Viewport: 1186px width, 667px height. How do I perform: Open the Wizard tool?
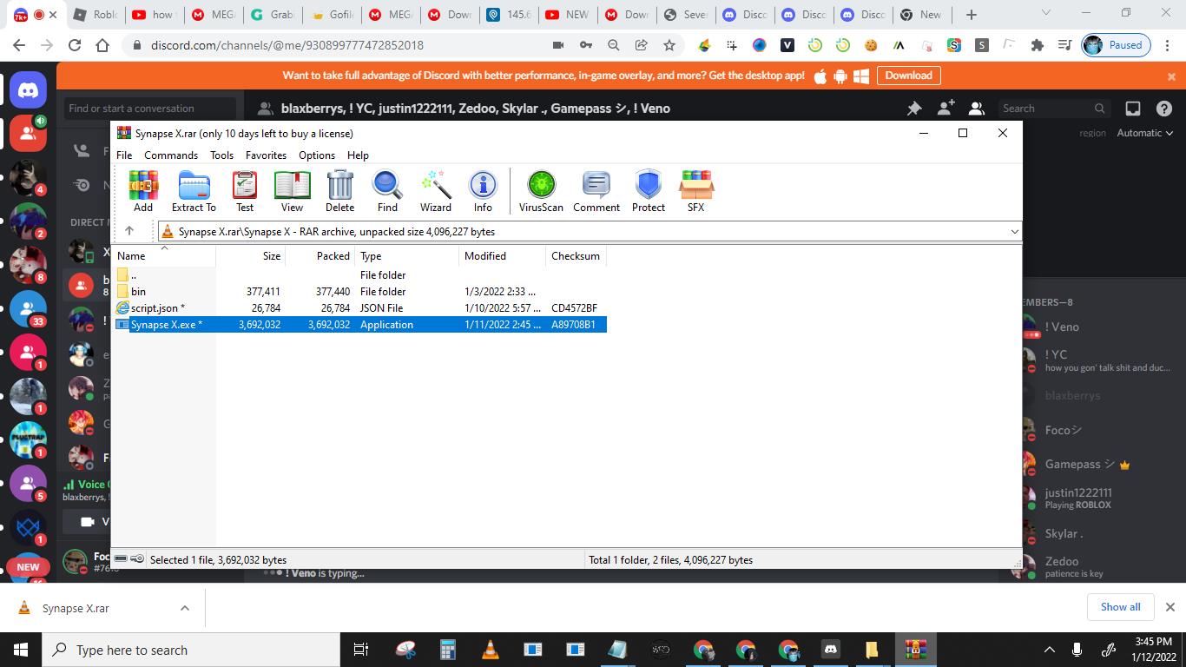435,191
